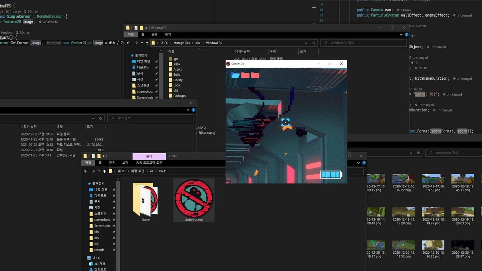Select thumbnail 2020-12-17_16.09.22.png
Screen dimensions: 482x271
(x=404, y=183)
